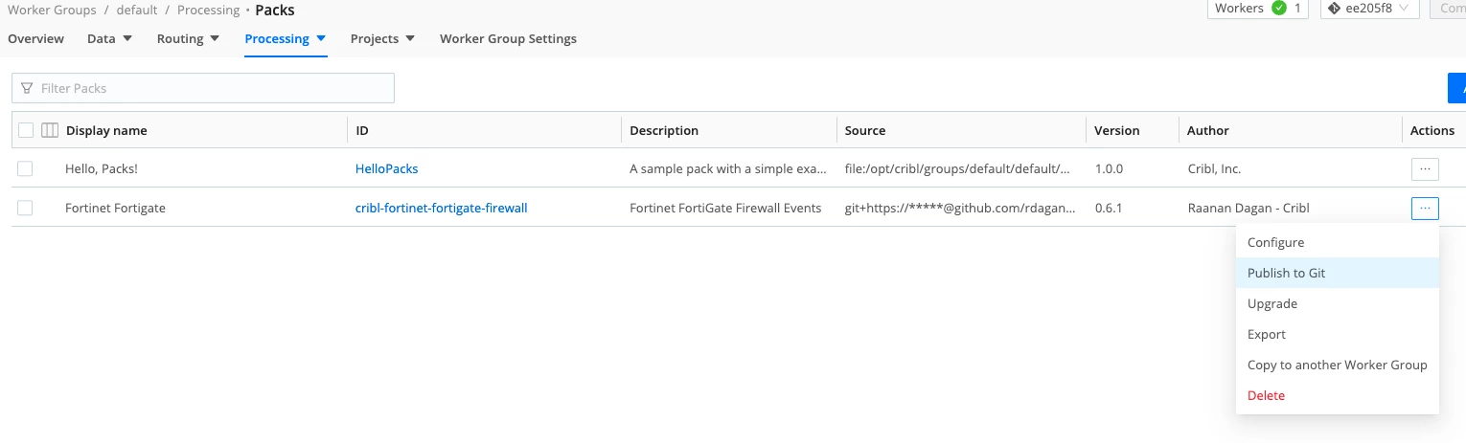Open the column selector icon in table header
Screen dimensions: 1466x443
coord(50,130)
